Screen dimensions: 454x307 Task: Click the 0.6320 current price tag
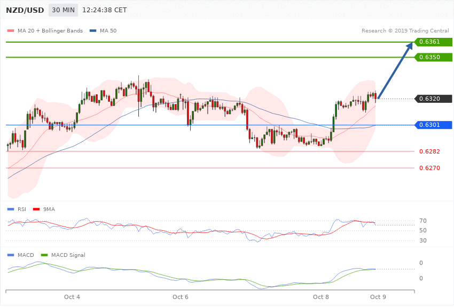click(434, 99)
